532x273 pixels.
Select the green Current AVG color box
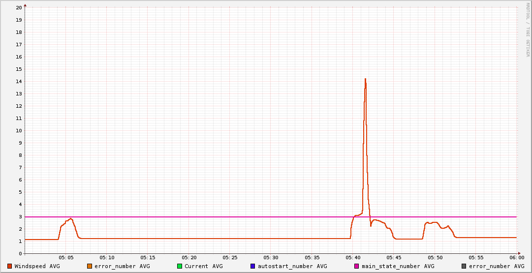[180, 266]
